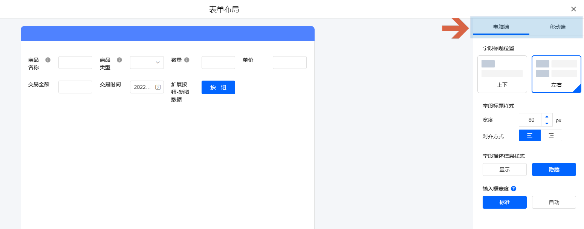Screen dimensions: 584x229
Task: Click the blue 按钮 button
Action: pyautogui.click(x=218, y=87)
